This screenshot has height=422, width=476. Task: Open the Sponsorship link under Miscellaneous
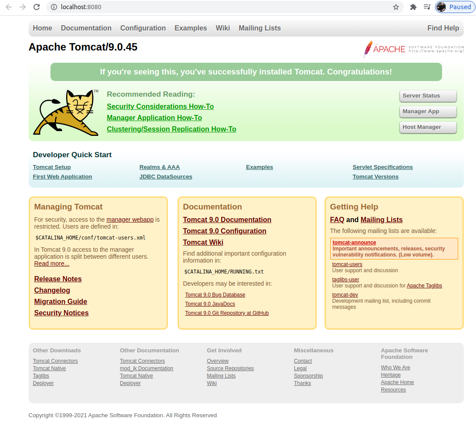308,376
